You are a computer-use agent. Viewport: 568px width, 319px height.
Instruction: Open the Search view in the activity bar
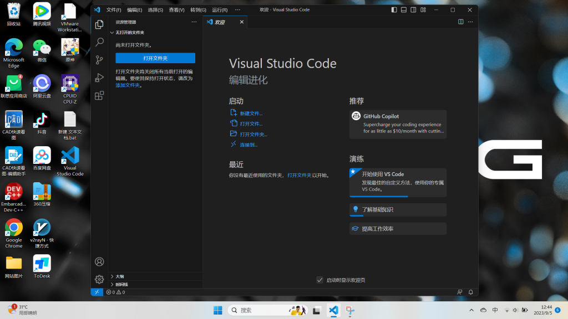(99, 42)
